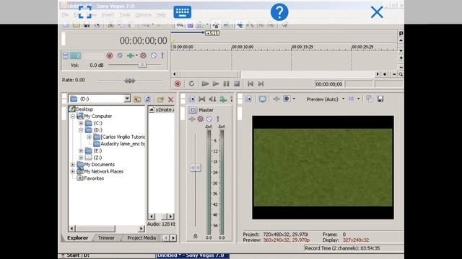Expand the (E:) drive node

tap(81, 150)
